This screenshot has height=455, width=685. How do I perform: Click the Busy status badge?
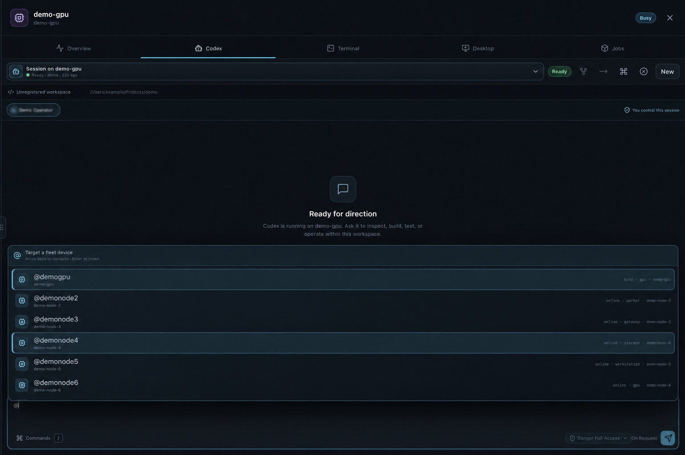(x=645, y=18)
